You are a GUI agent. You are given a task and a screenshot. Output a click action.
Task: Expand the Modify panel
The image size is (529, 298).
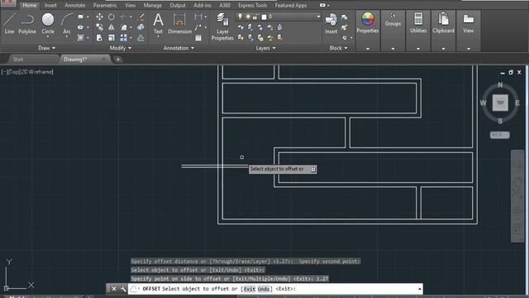click(121, 48)
